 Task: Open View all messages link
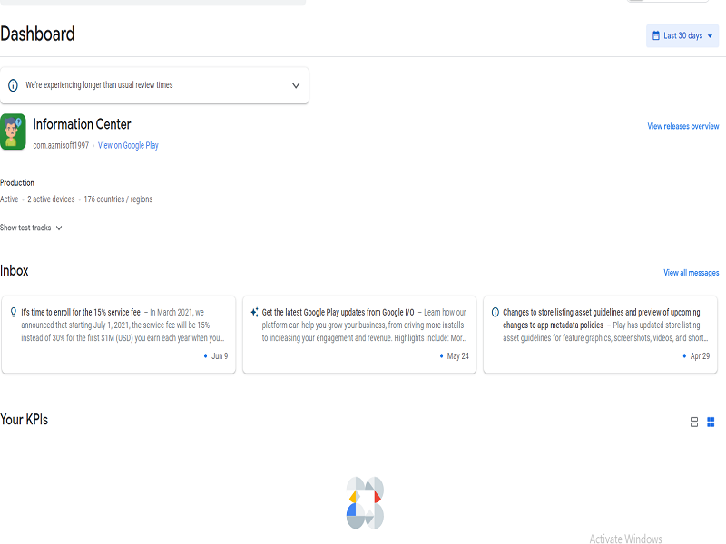point(691,272)
